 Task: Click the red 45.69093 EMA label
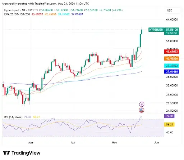(x=172, y=52)
